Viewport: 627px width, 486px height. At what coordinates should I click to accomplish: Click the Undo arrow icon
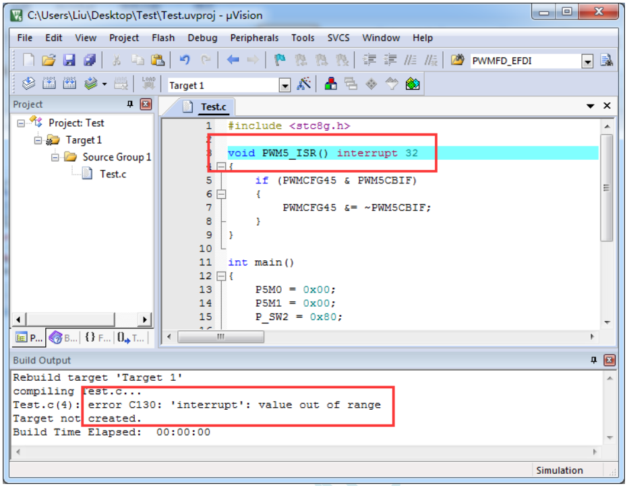pyautogui.click(x=184, y=60)
